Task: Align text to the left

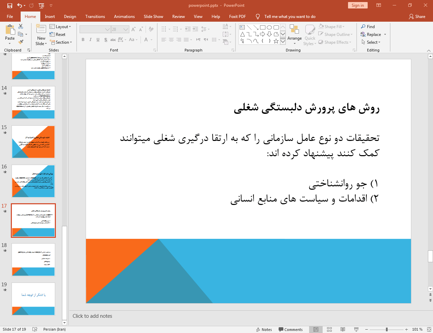Action: pos(164,40)
